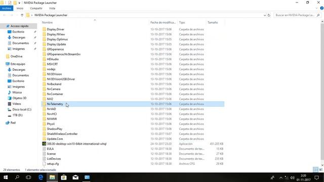Viewport: 324px width, 182px height.
Task: Show hidden tray icons chevron
Action: pos(281,177)
